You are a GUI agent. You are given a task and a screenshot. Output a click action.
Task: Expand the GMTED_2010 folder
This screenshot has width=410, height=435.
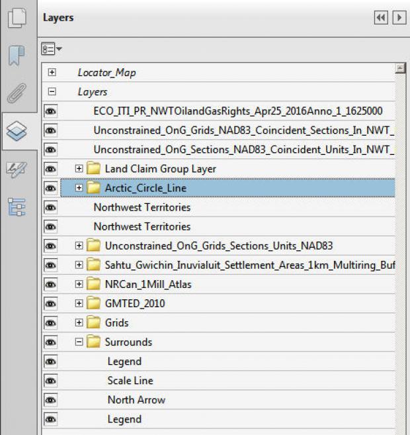[x=79, y=303]
